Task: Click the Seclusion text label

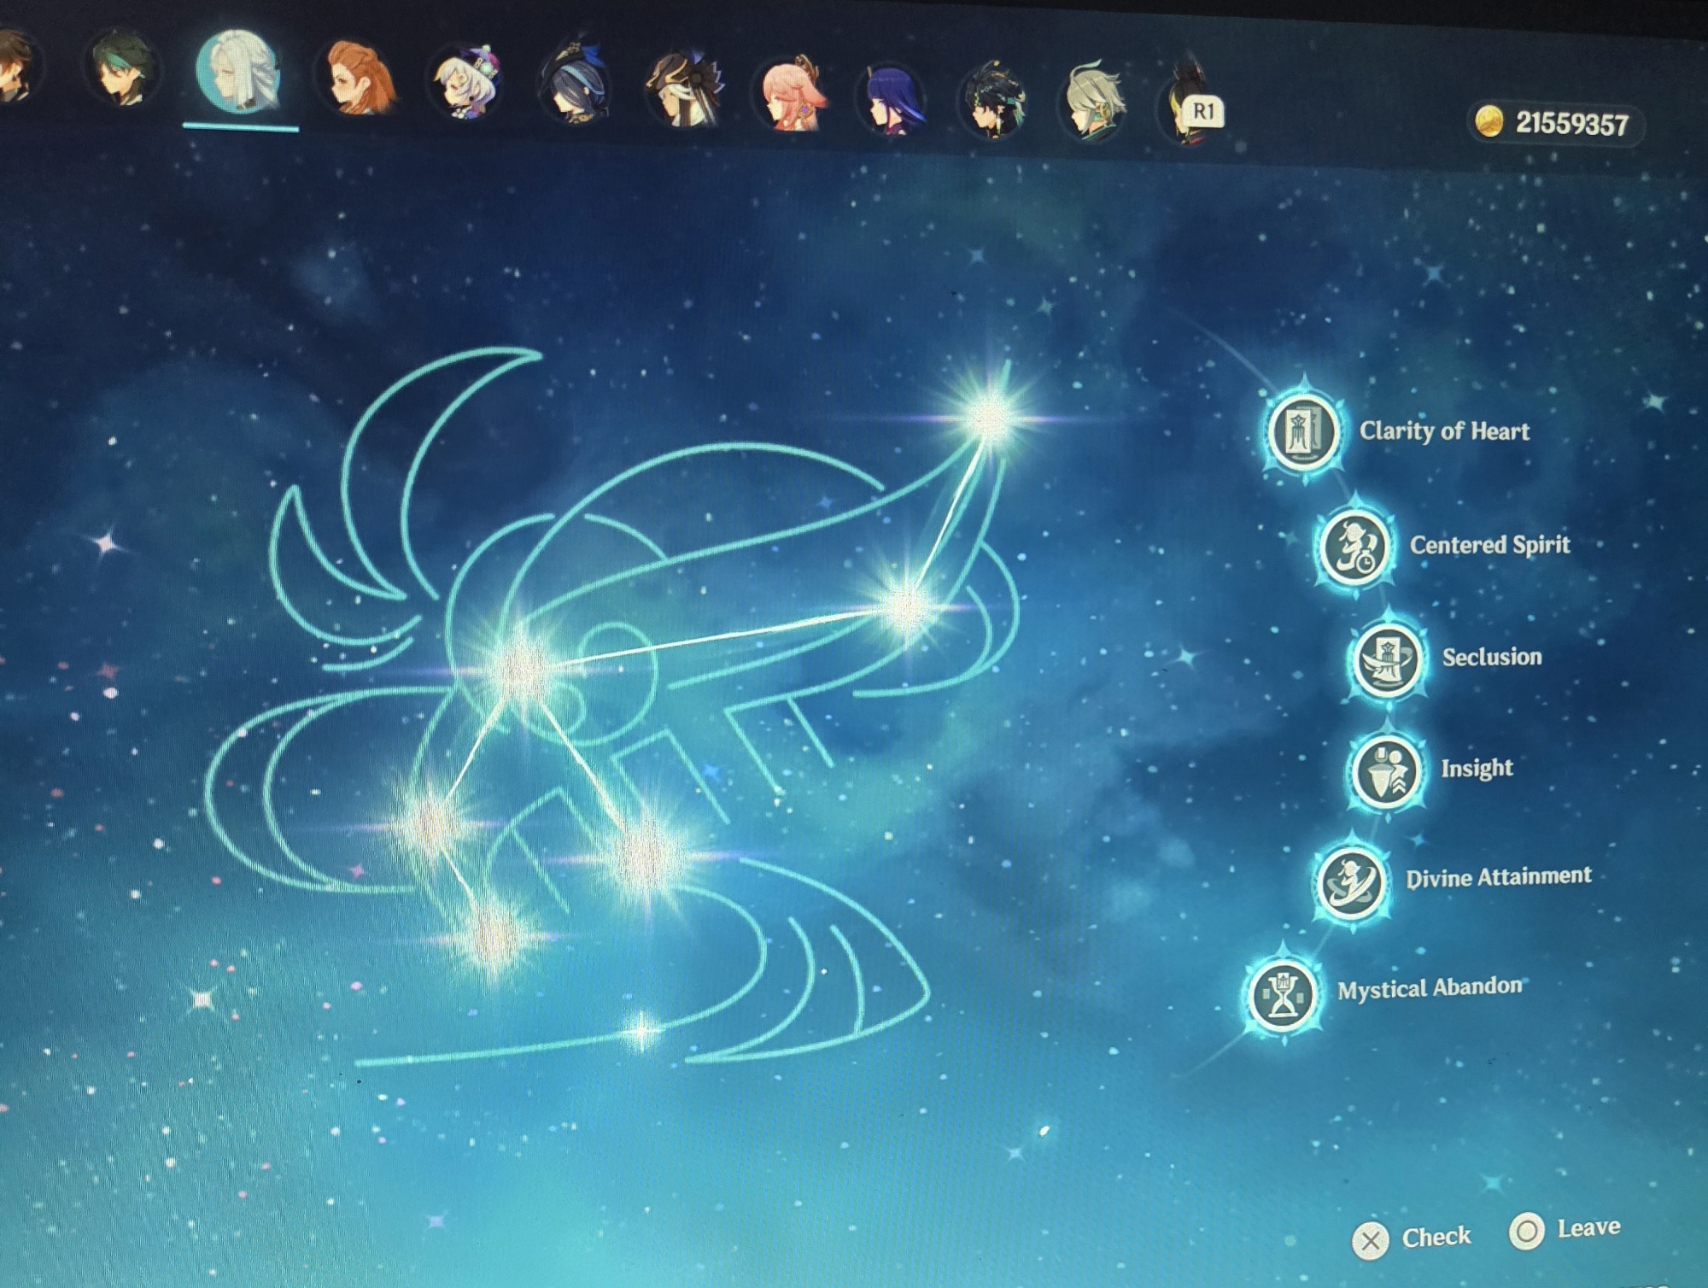Action: (x=1491, y=657)
